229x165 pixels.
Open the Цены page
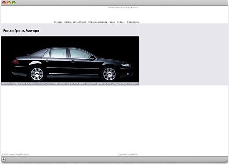point(112,22)
